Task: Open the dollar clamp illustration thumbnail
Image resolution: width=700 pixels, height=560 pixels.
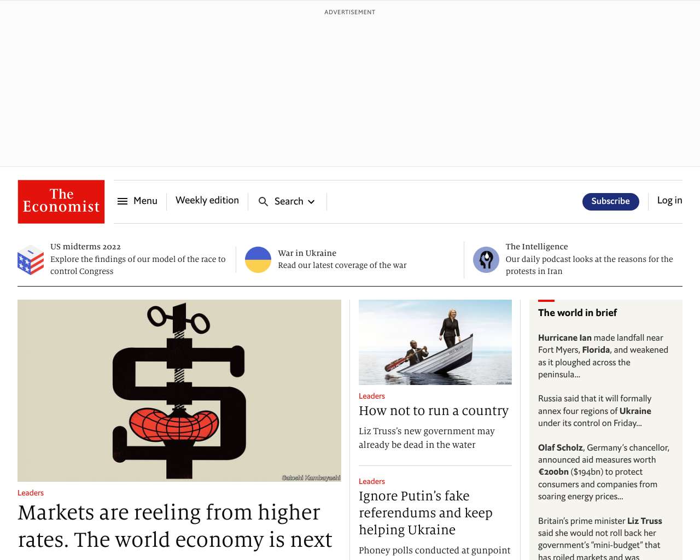Action: (179, 390)
